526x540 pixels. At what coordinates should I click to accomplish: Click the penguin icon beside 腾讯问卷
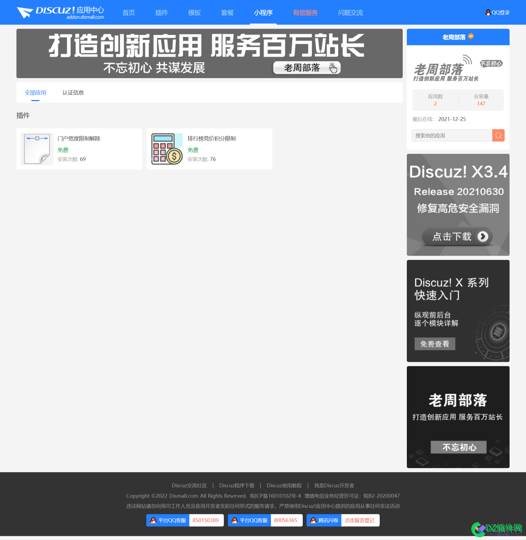(313, 520)
